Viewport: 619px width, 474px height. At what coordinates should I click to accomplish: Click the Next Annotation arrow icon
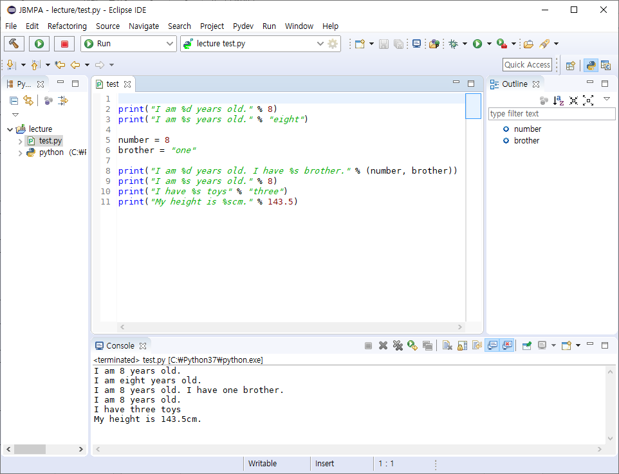(12, 65)
